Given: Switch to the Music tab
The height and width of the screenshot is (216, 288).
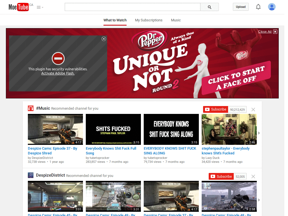Looking at the screenshot, I should pyautogui.click(x=176, y=20).
